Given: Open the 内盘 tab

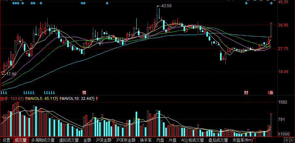Looking at the screenshot, I should pyautogui.click(x=160, y=140).
